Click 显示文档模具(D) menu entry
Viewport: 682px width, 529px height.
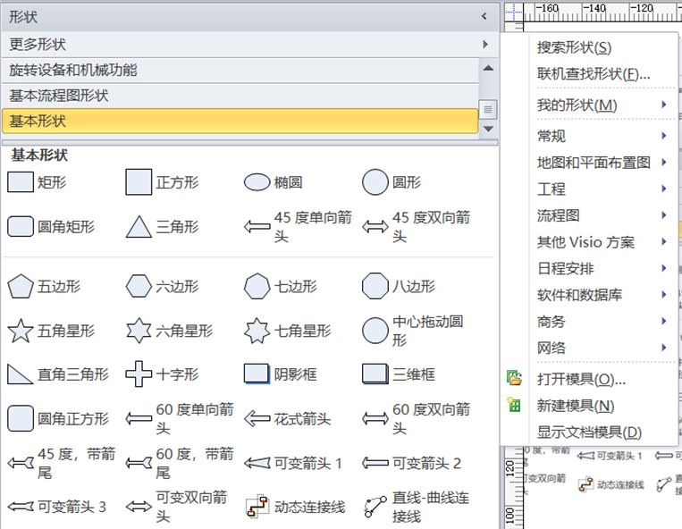[x=589, y=432]
